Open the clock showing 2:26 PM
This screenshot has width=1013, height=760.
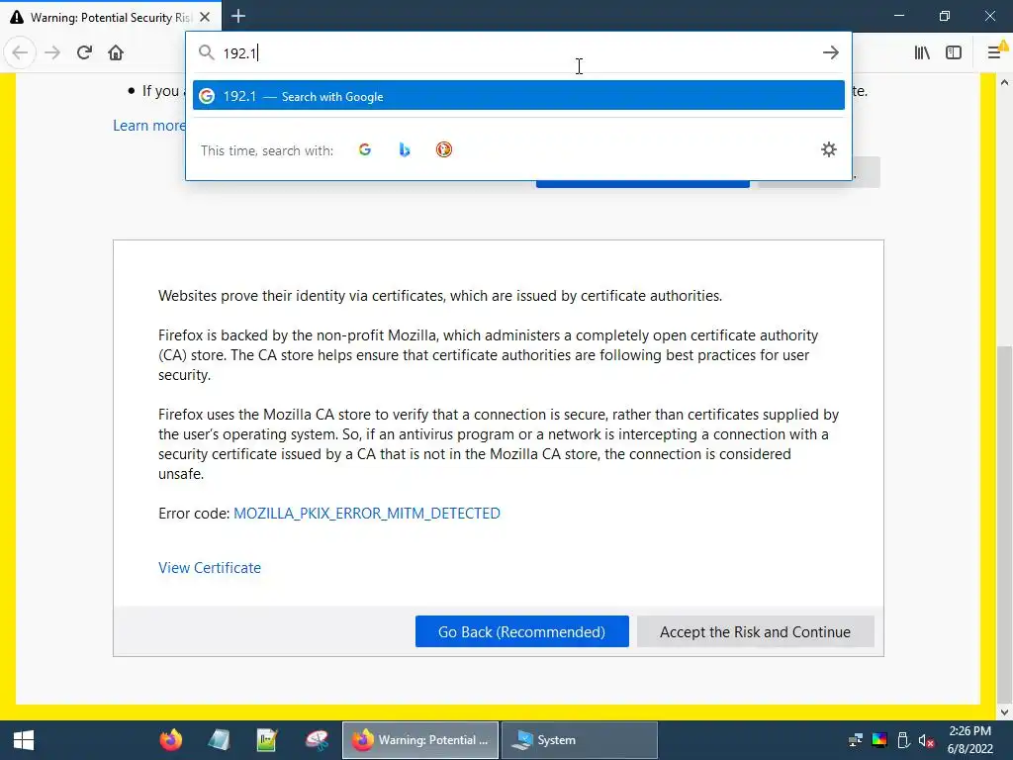pyautogui.click(x=969, y=740)
